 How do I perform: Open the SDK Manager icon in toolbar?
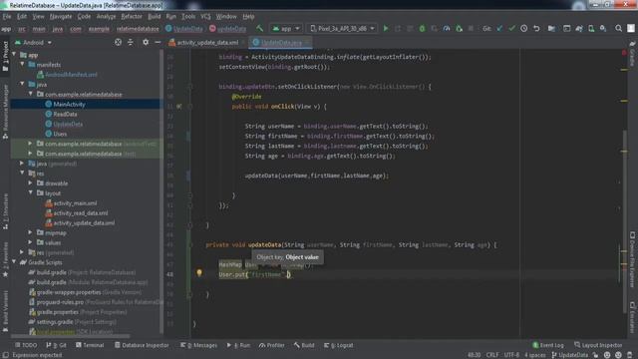tap(603, 29)
